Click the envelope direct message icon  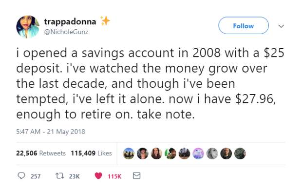(136, 176)
